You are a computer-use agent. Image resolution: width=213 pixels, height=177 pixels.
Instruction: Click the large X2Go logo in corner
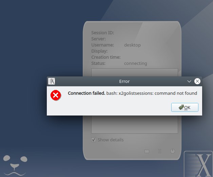(198, 164)
